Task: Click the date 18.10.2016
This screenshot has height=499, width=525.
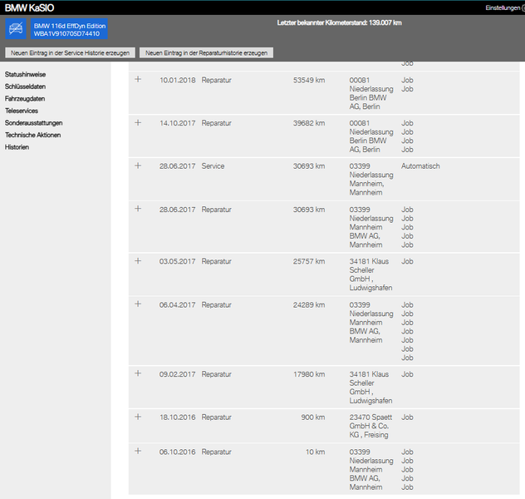Action: [178, 417]
